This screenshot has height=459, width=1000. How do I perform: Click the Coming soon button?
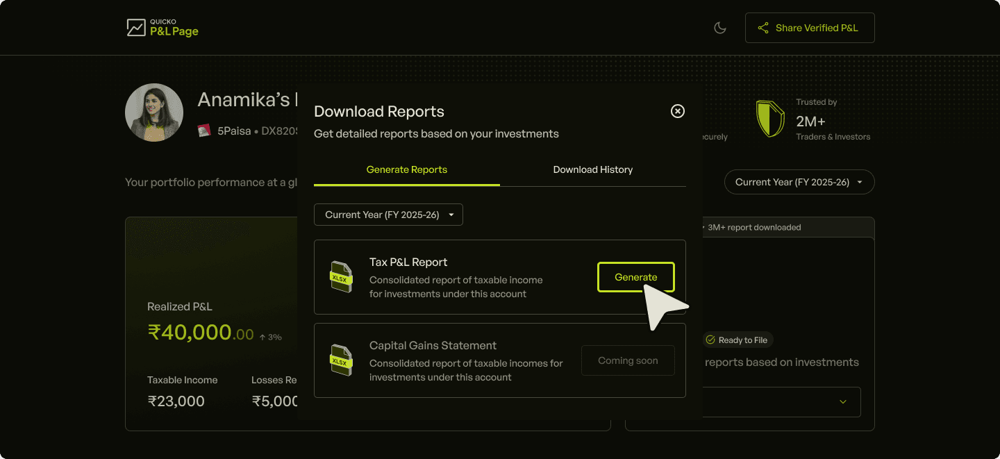(628, 360)
